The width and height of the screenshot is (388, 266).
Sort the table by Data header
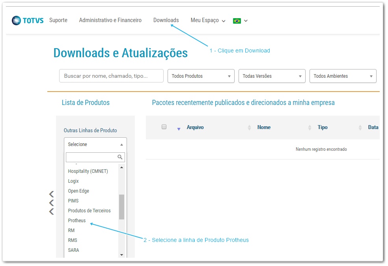373,127
